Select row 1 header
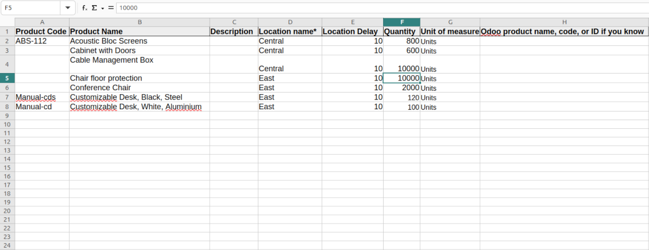Screen dimensions: 649x250 [7, 31]
